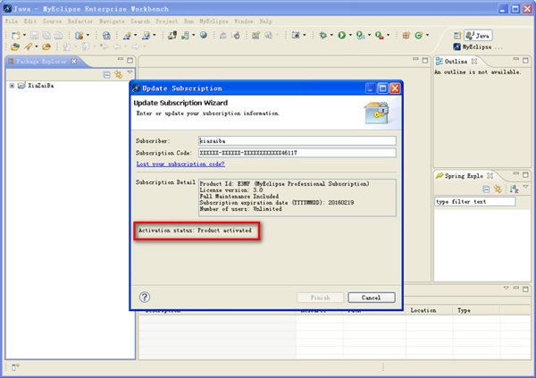Image resolution: width=536 pixels, height=378 pixels.
Task: Close the Package Explorer tab
Action: tap(74, 62)
